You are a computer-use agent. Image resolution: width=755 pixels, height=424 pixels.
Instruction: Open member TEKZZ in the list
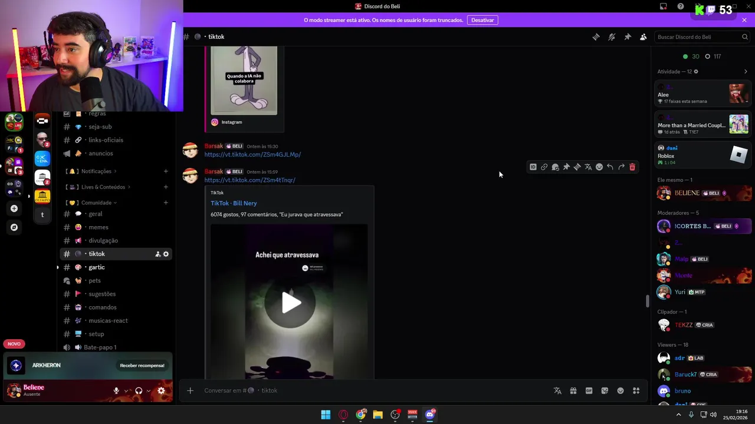tap(703, 325)
